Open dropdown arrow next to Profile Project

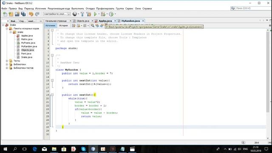tap(115, 14)
